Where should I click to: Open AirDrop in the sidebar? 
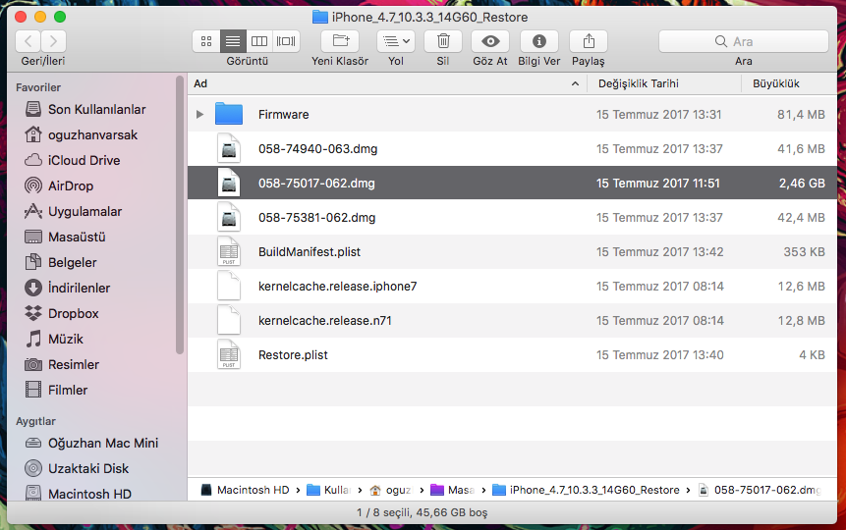tap(69, 185)
